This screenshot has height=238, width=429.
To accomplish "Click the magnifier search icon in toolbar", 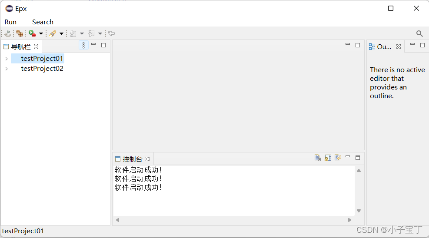I will click(419, 33).
